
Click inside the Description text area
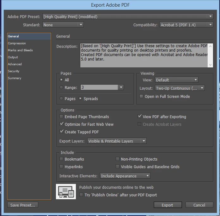pos(144,55)
